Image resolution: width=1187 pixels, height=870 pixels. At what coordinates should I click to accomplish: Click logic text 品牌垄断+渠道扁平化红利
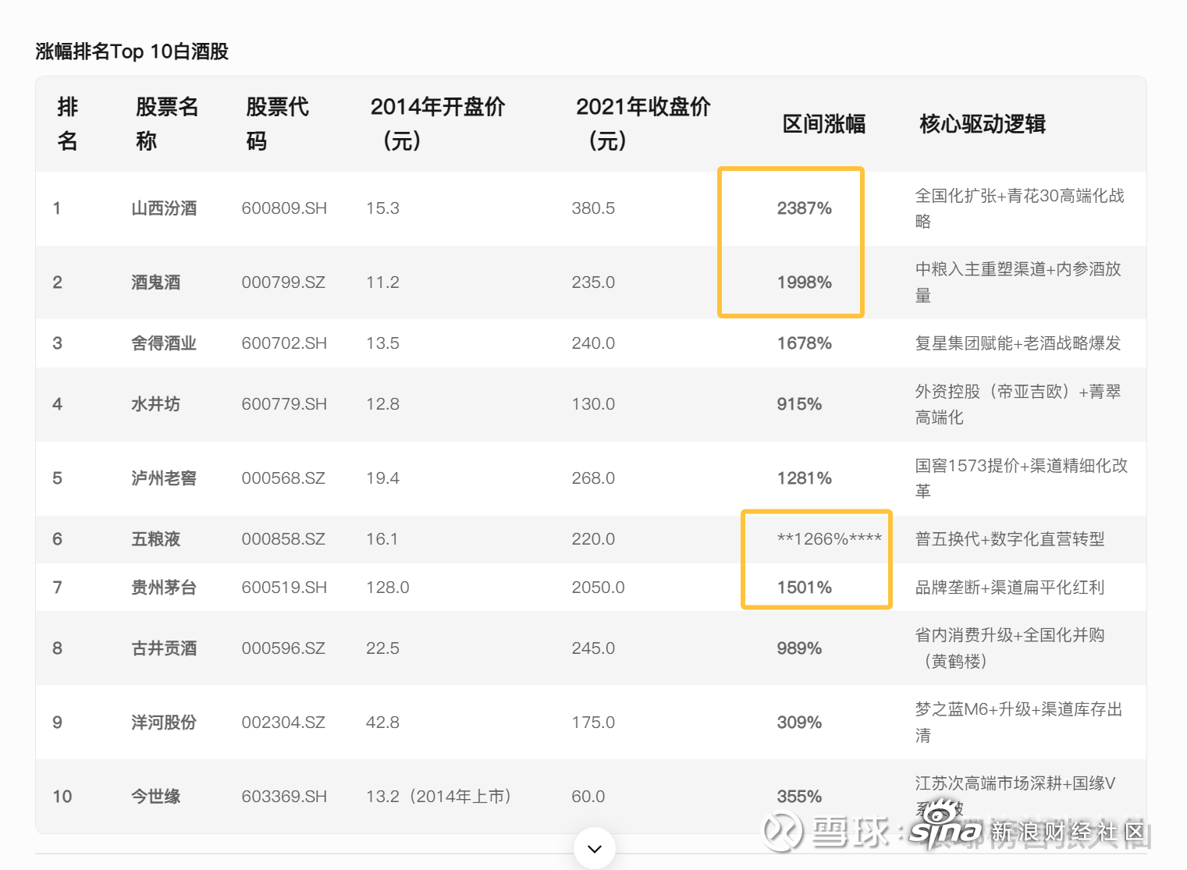point(1010,588)
